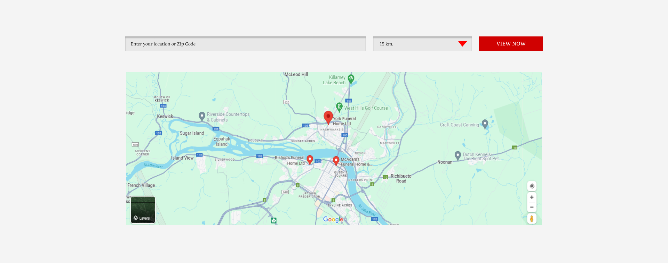Image resolution: width=668 pixels, height=263 pixels.
Task: Zoom out with the minus button
Action: [532, 207]
